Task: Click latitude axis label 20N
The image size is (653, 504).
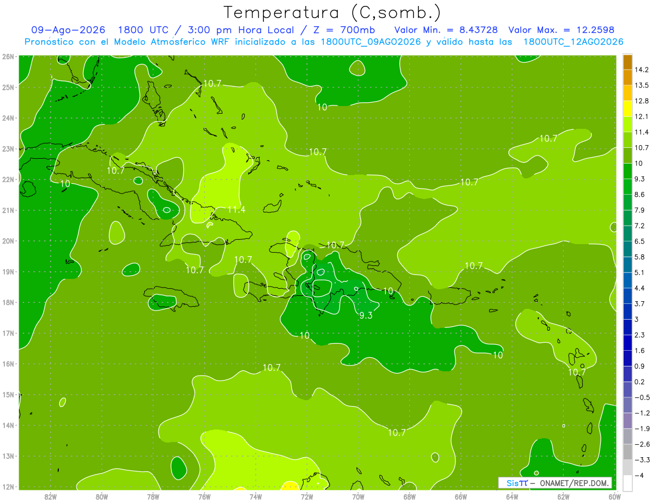Action: coord(8,241)
